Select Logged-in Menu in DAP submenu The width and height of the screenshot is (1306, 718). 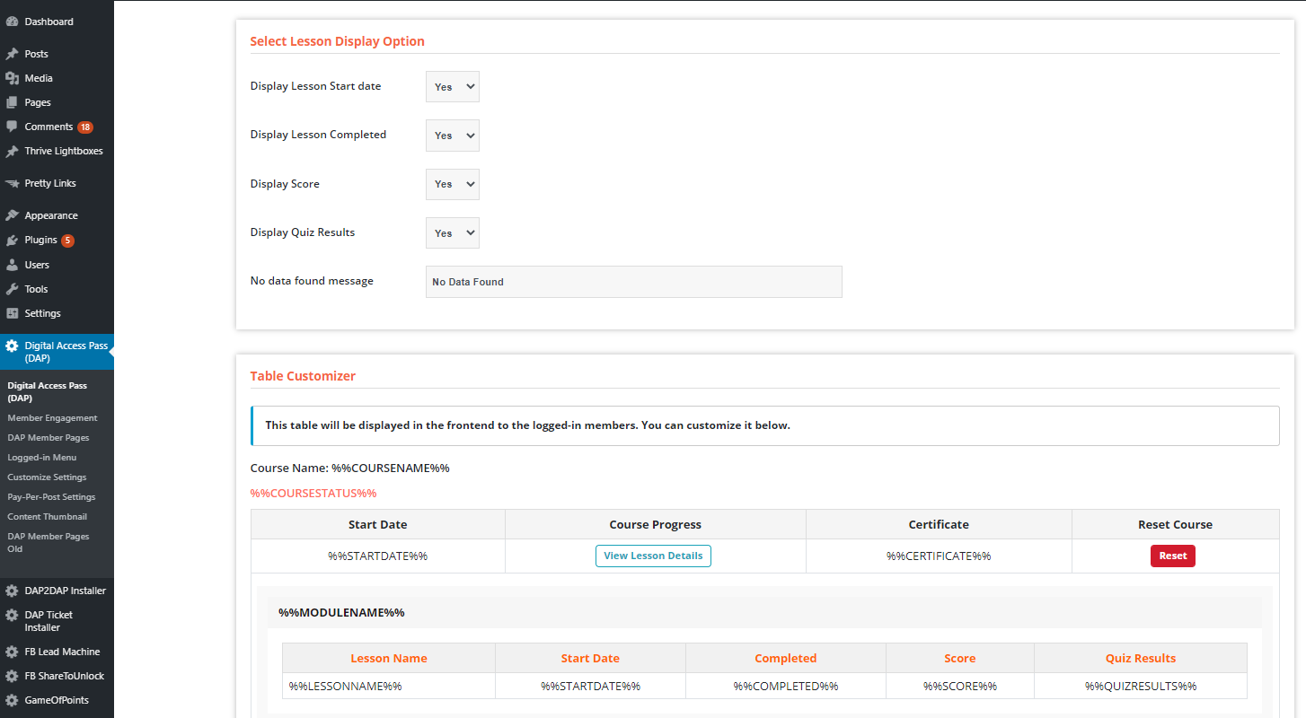41,458
